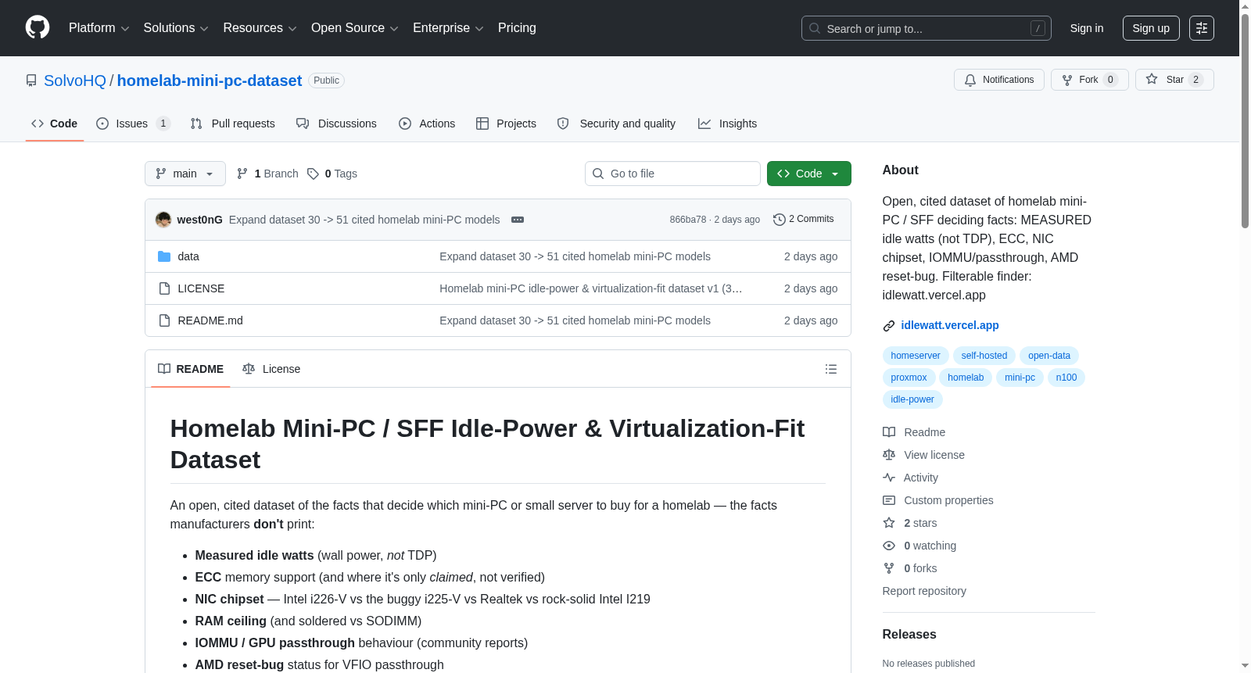Expand the Enterprise menu
This screenshot has height=673, width=1251.
(x=448, y=28)
